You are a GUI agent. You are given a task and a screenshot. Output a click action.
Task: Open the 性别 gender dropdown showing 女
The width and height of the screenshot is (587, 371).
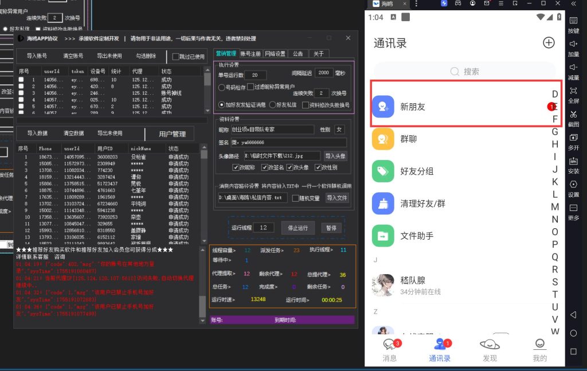point(338,129)
